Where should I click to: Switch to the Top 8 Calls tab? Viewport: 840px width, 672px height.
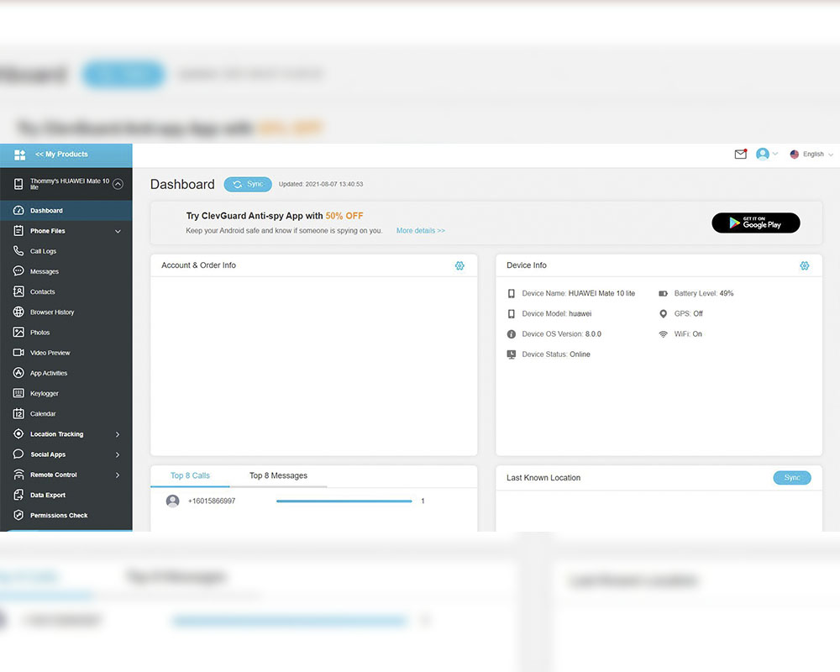pos(190,476)
